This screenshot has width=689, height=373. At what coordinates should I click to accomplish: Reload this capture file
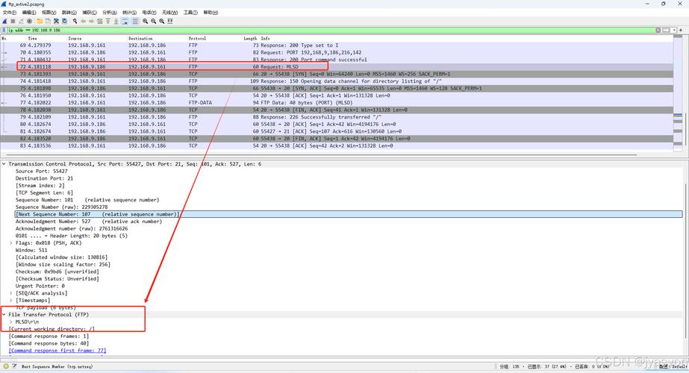[x=65, y=21]
